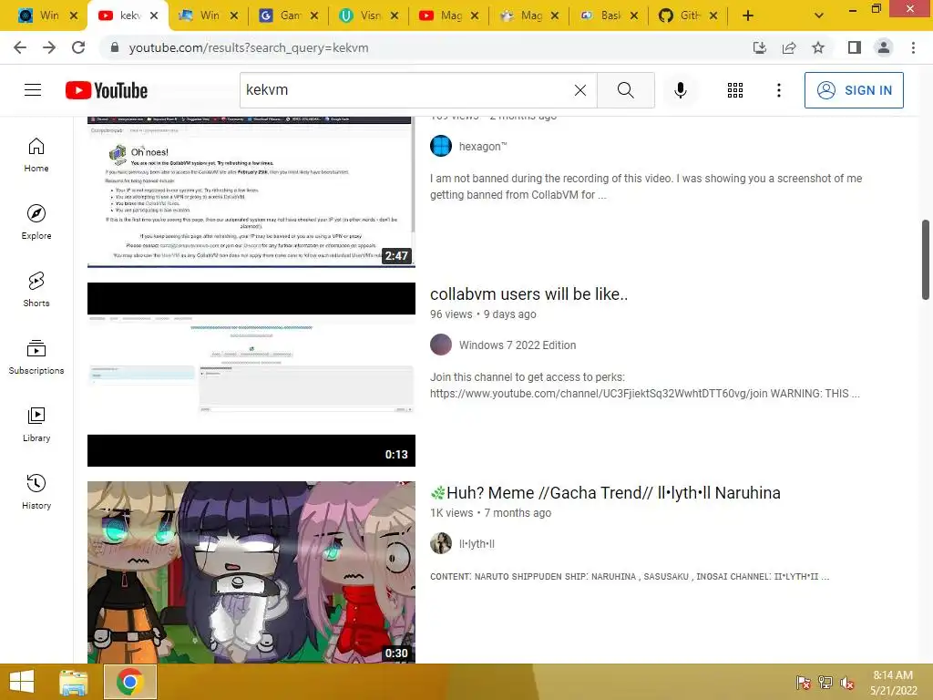Image resolution: width=933 pixels, height=700 pixels.
Task: Switch to the YouTube 'Mag' tab
Action: tap(449, 15)
